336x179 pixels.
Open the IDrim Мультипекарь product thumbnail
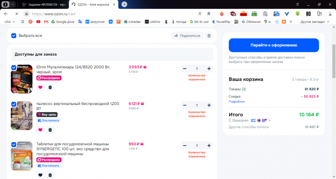21,79
